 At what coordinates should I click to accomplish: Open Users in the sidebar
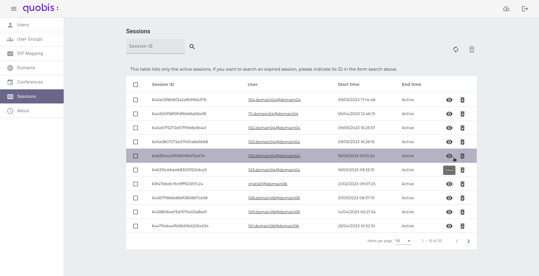pyautogui.click(x=32, y=25)
